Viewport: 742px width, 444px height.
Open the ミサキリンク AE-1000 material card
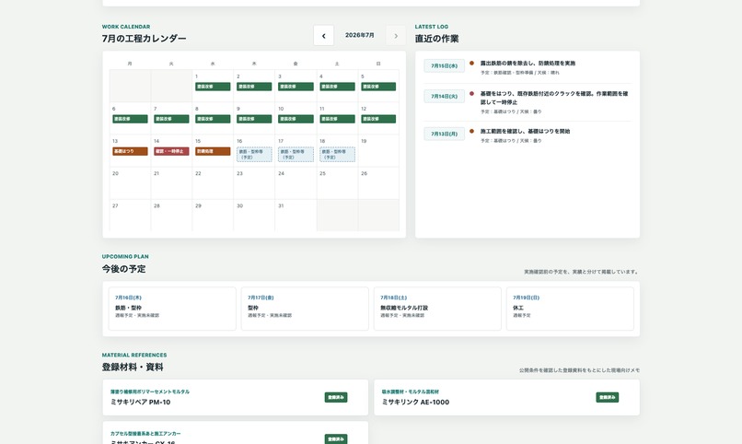pos(507,398)
